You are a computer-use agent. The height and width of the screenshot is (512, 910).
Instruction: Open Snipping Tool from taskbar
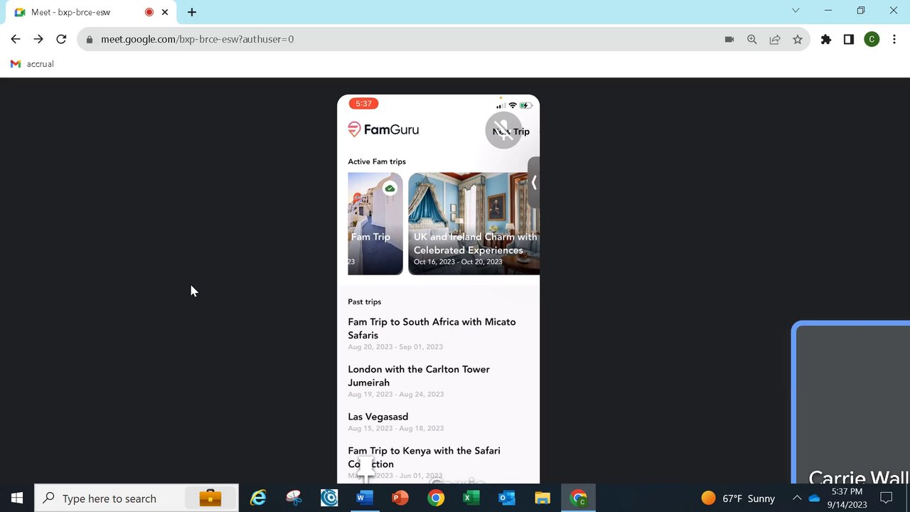[294, 498]
